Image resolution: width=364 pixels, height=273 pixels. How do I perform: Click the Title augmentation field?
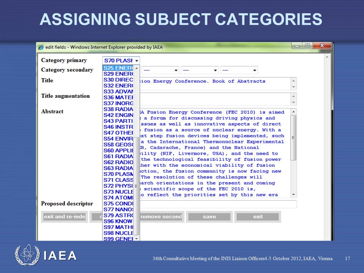(x=215, y=99)
